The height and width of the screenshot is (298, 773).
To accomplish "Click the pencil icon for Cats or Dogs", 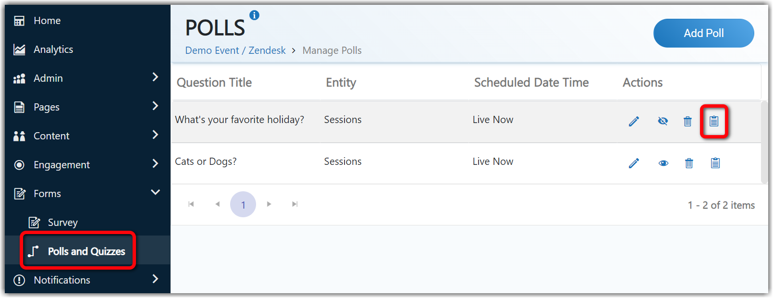I will click(x=634, y=163).
